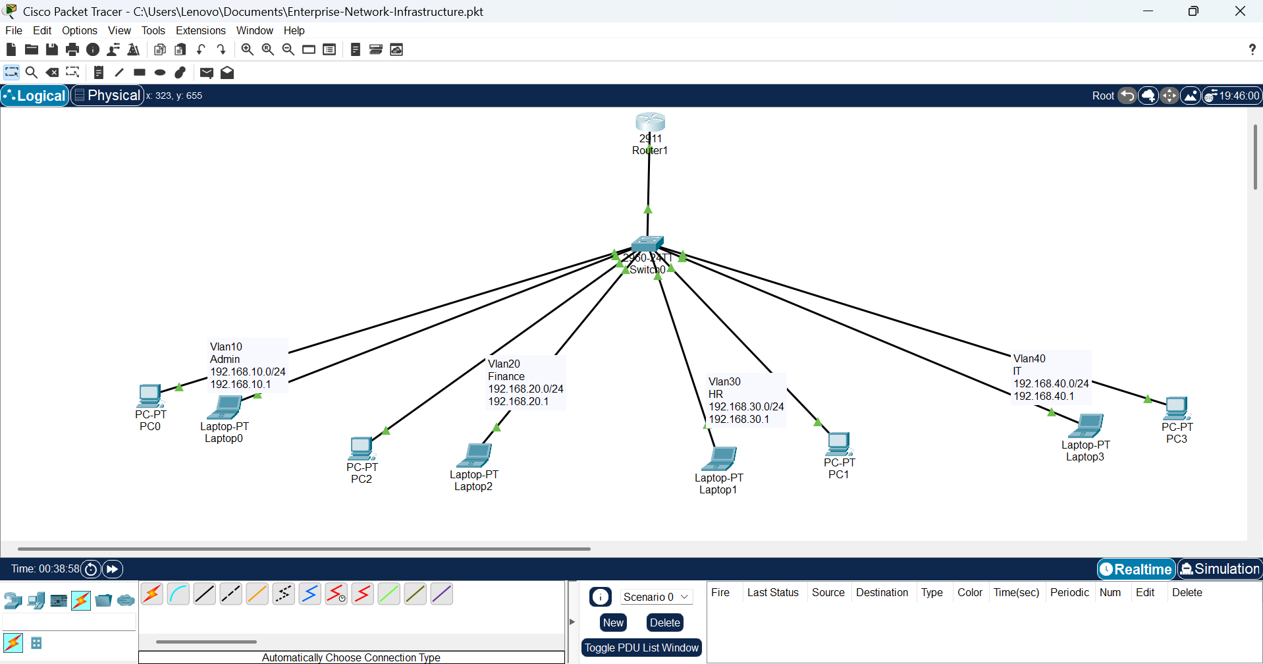Viewport: 1263px width, 664px height.
Task: Click the workspace horizontal scrollbar
Action: coord(304,548)
